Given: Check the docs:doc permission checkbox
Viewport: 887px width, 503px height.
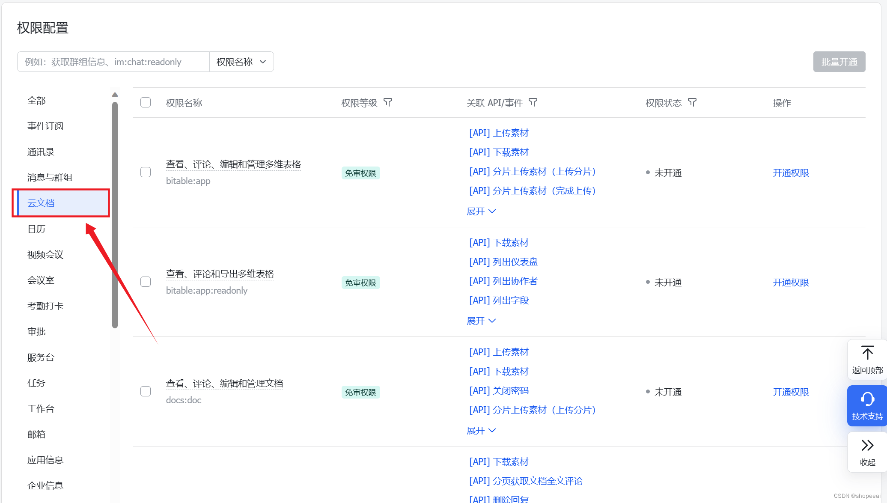Looking at the screenshot, I should (x=146, y=391).
